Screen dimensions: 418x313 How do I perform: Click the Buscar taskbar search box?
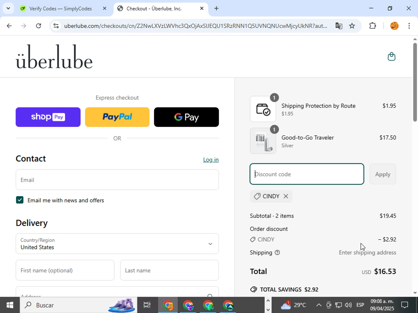pos(78,305)
